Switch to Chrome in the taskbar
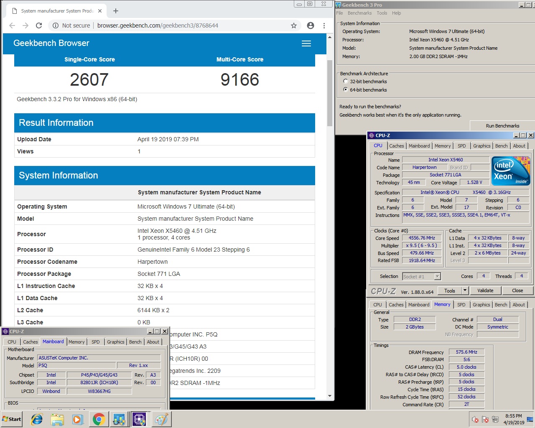 99,419
